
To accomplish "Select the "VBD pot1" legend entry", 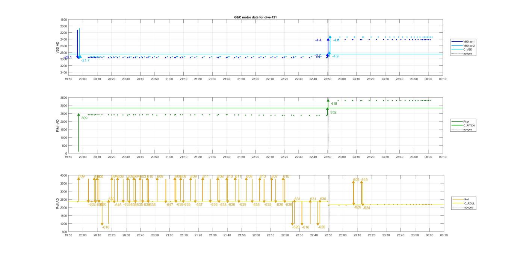I will [463, 41].
